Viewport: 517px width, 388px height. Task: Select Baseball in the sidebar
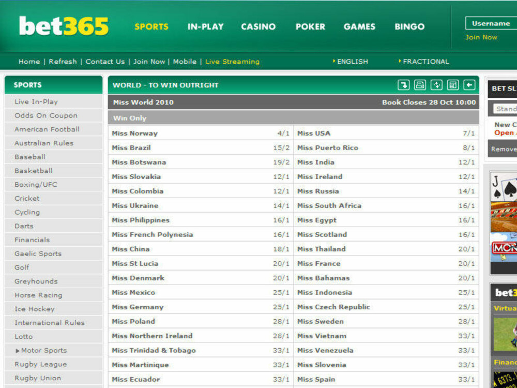pyautogui.click(x=53, y=157)
